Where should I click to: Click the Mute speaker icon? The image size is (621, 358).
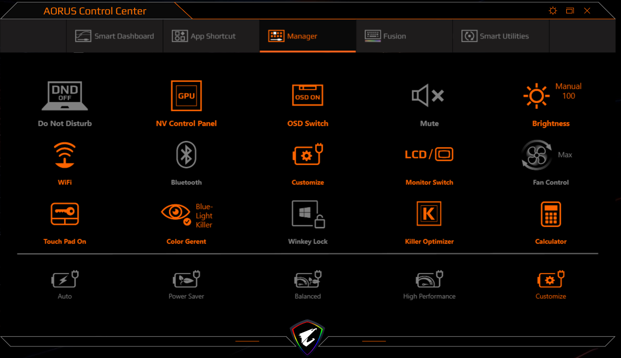tap(428, 96)
